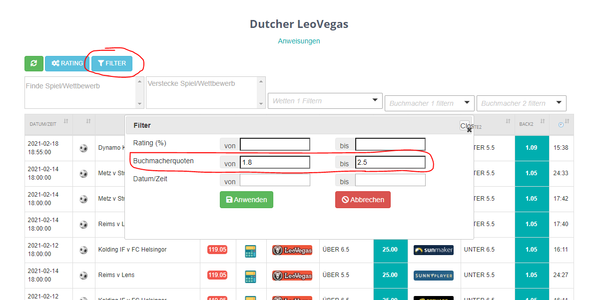Click LeoVegas logo in Kolding IF row
This screenshot has width=615, height=300.
pyautogui.click(x=292, y=250)
